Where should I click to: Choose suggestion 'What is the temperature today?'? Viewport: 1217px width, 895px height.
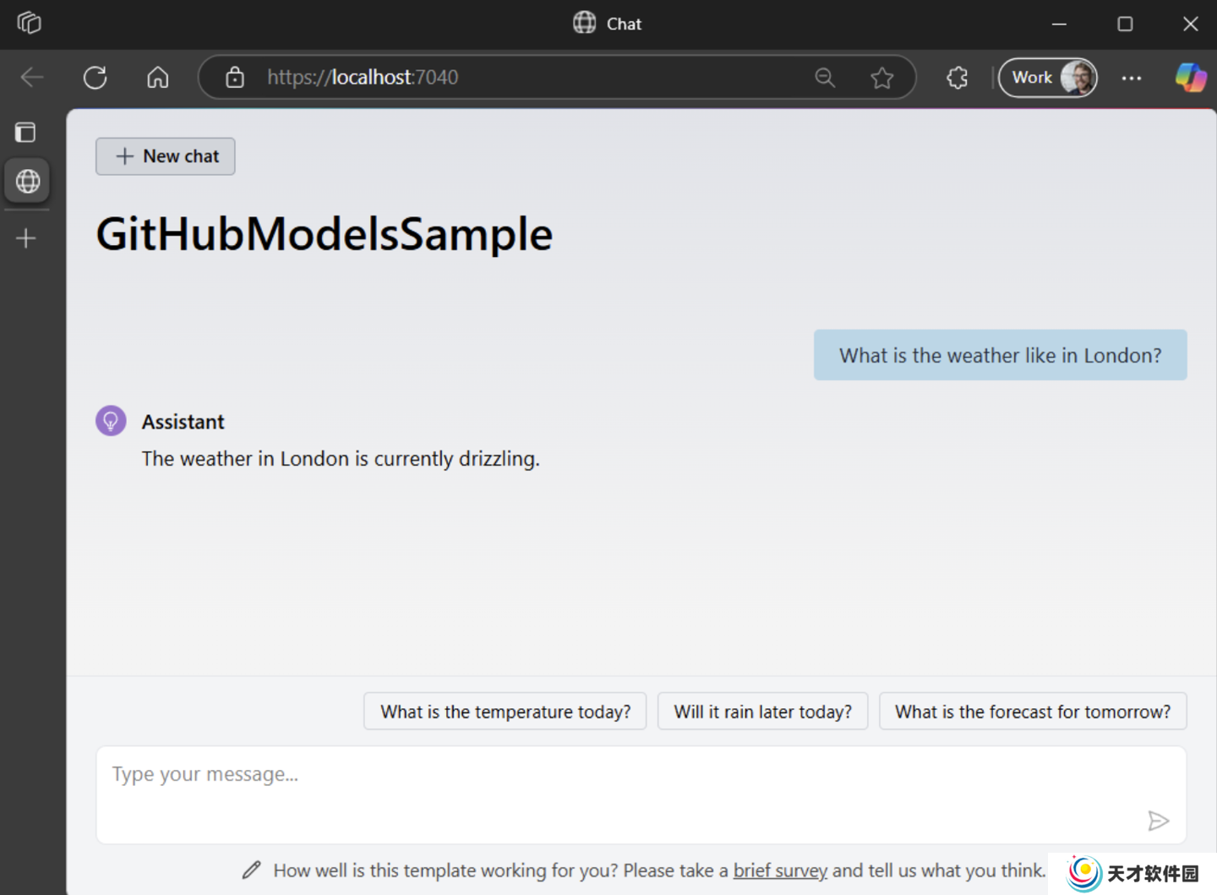pos(505,712)
